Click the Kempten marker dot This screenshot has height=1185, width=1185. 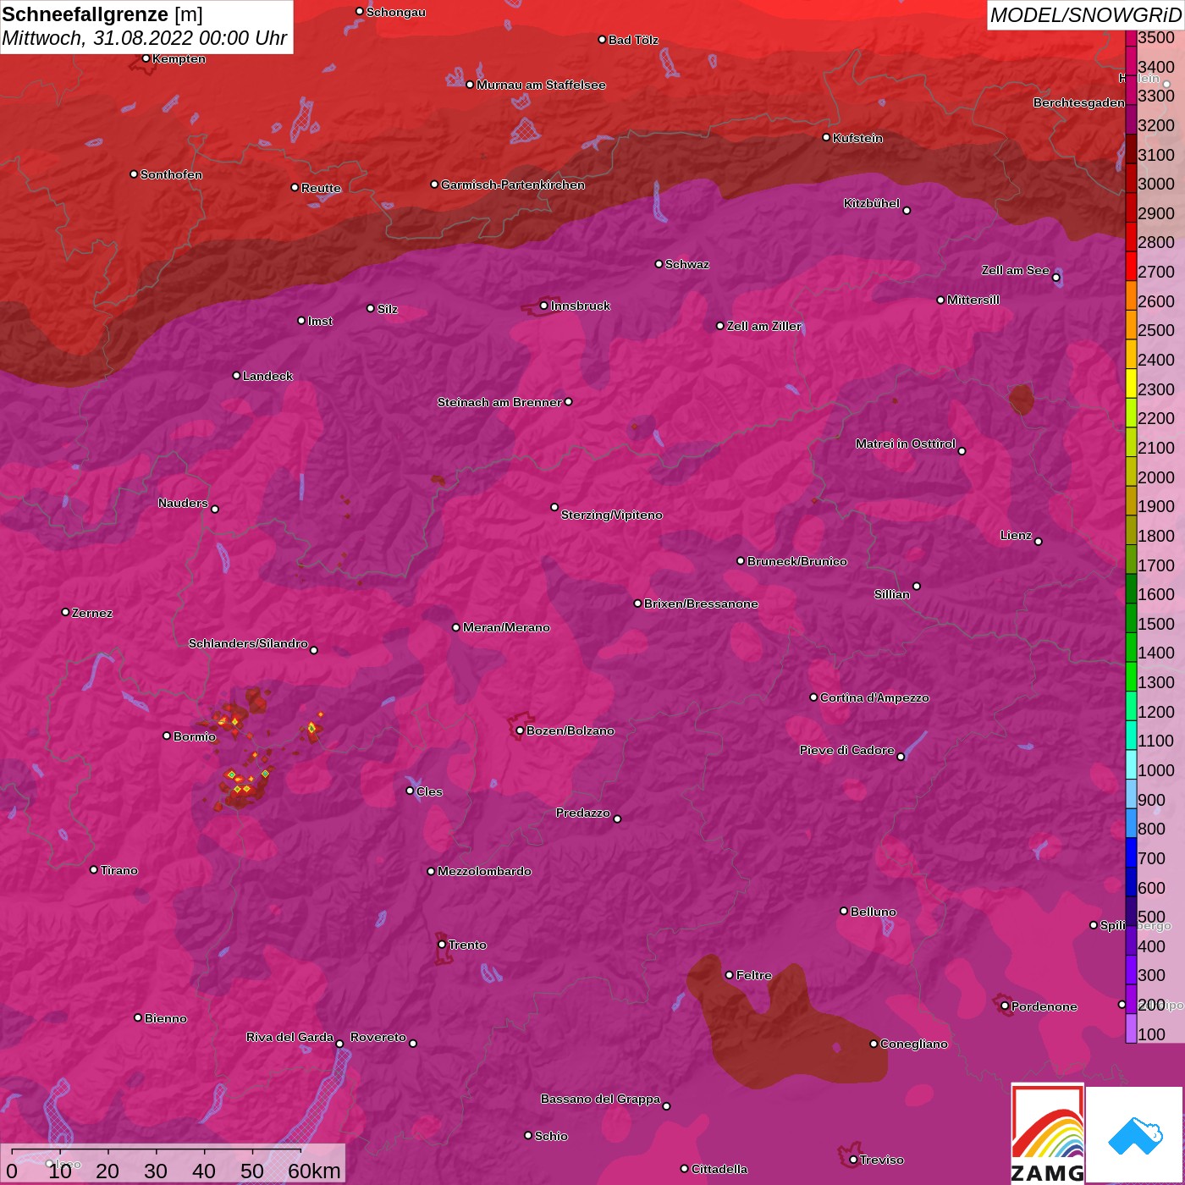(146, 58)
